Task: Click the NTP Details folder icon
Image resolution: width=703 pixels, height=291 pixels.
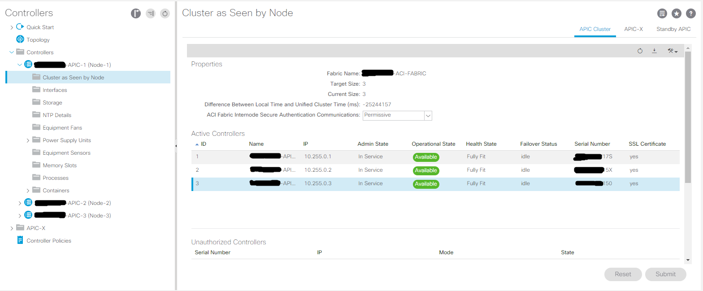Action: coord(36,115)
